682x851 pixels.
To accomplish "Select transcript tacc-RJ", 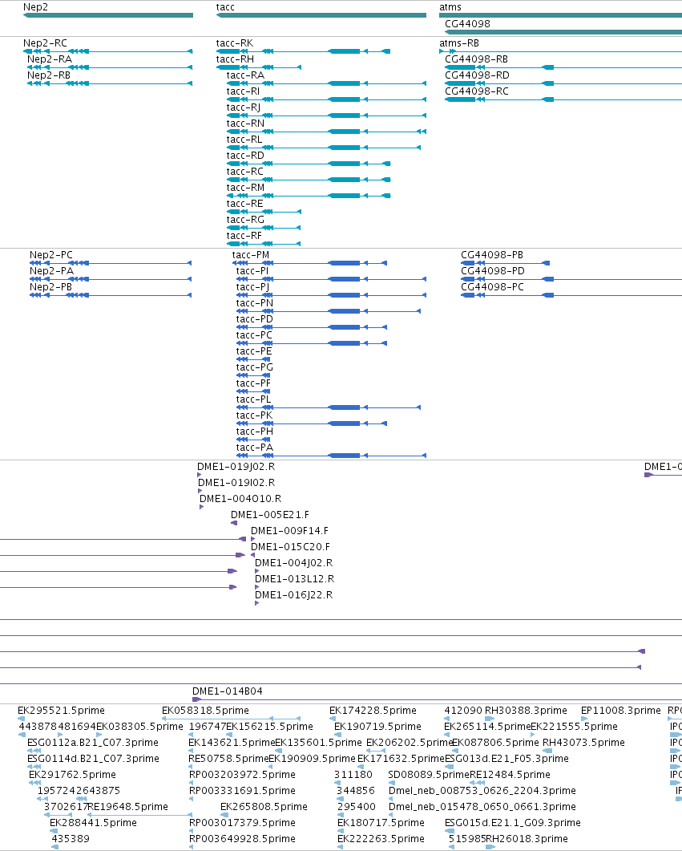I will [244, 107].
